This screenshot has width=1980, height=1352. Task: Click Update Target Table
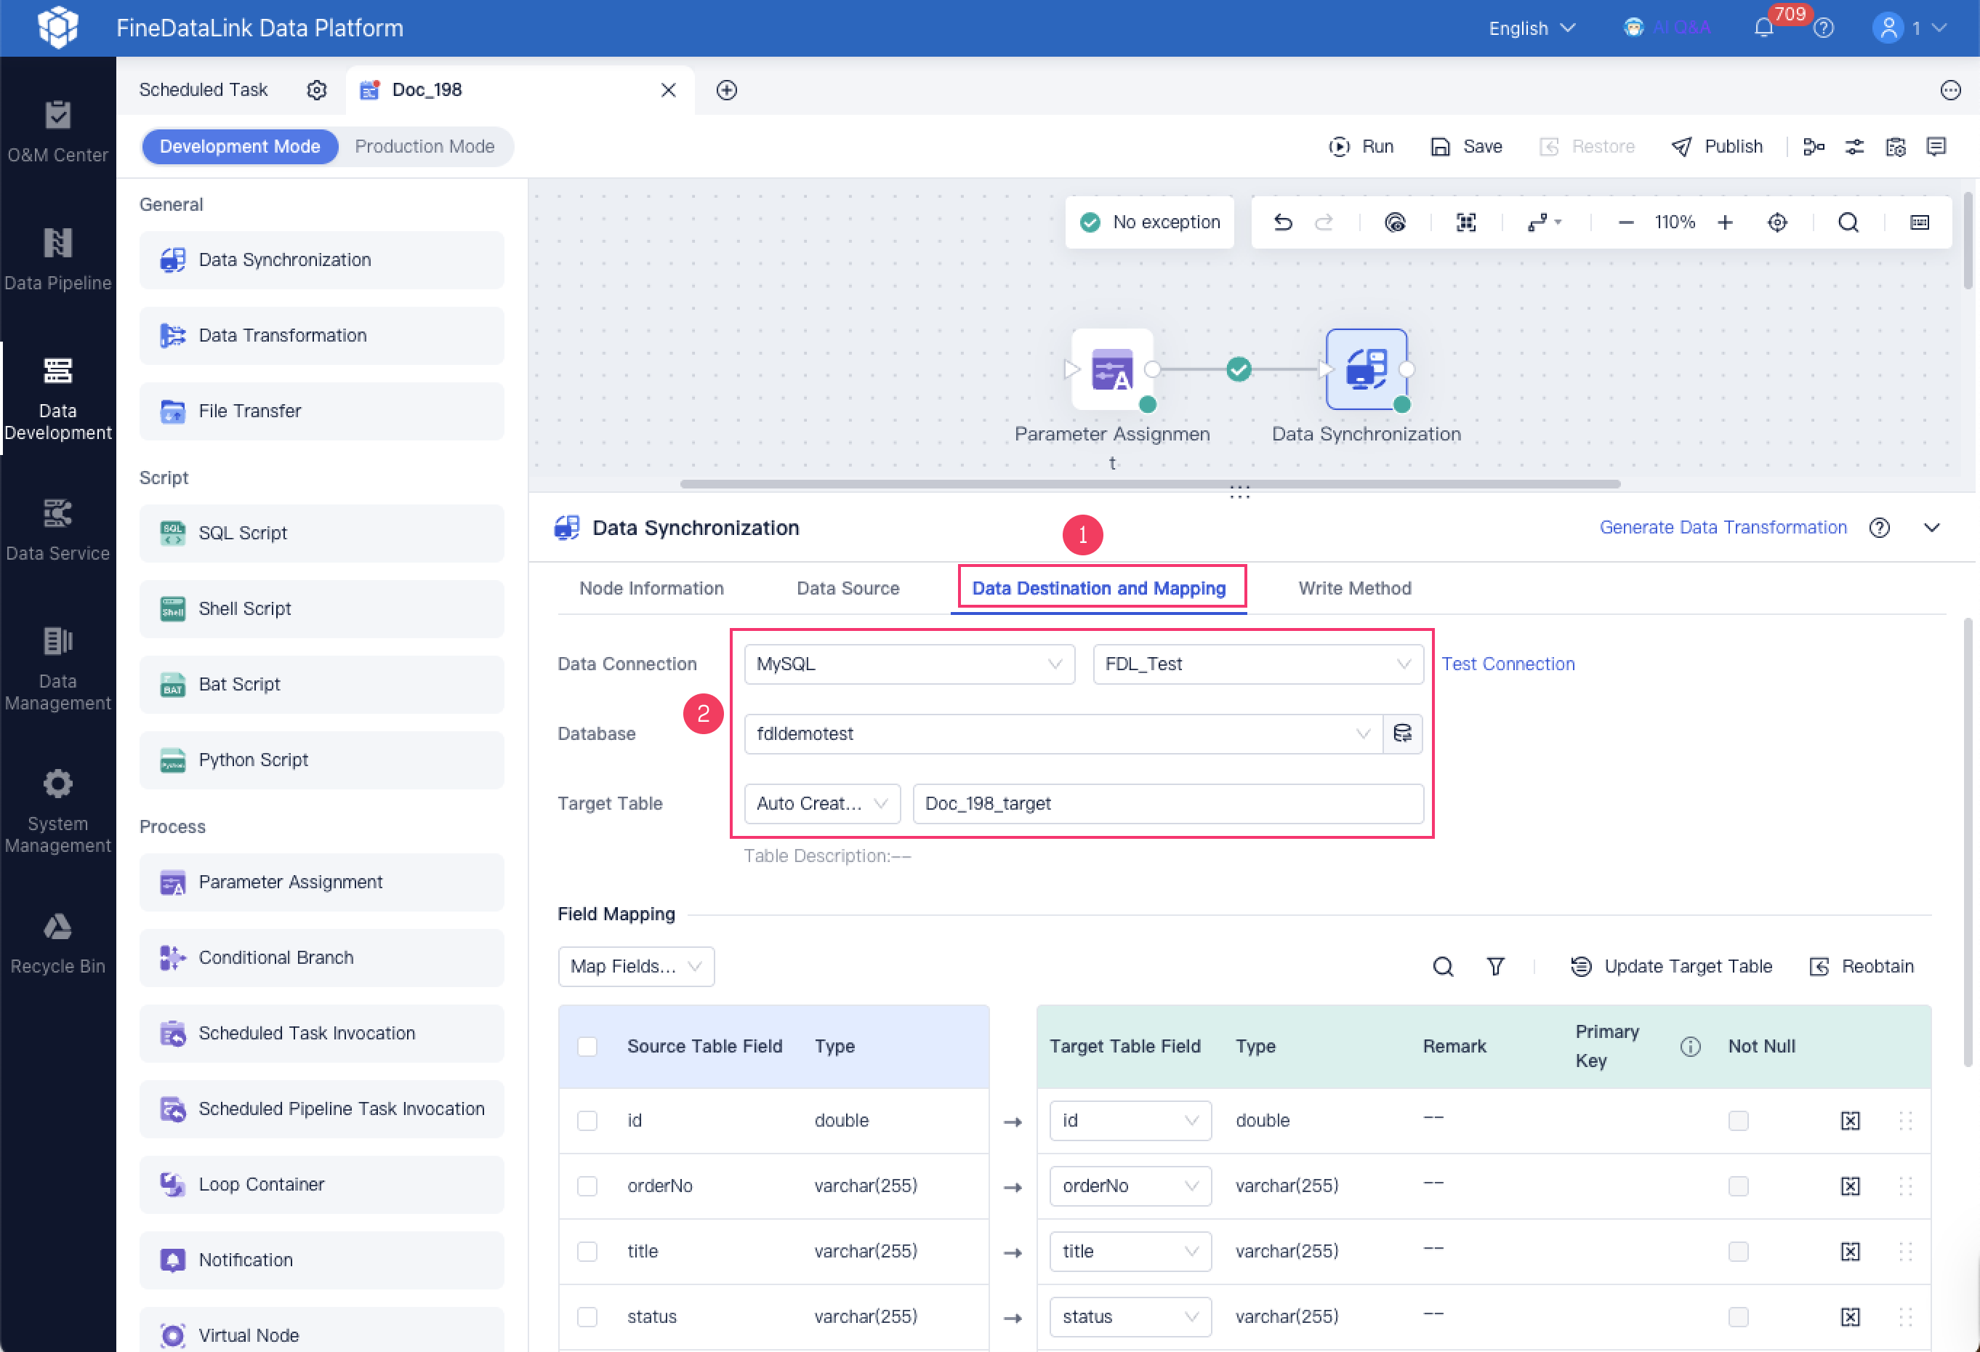pyautogui.click(x=1671, y=966)
